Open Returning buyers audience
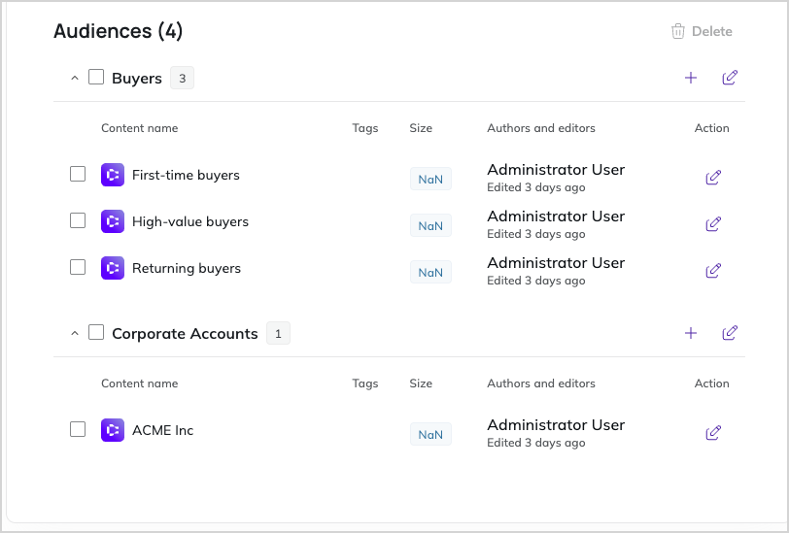789x533 pixels. point(187,269)
